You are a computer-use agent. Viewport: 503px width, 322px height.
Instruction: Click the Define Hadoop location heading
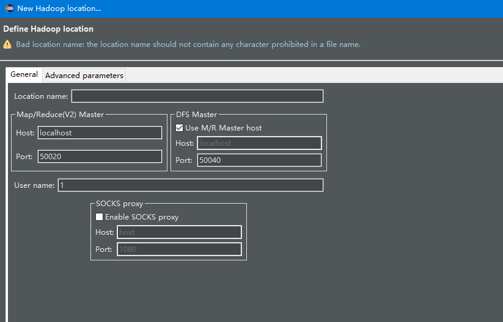point(48,29)
